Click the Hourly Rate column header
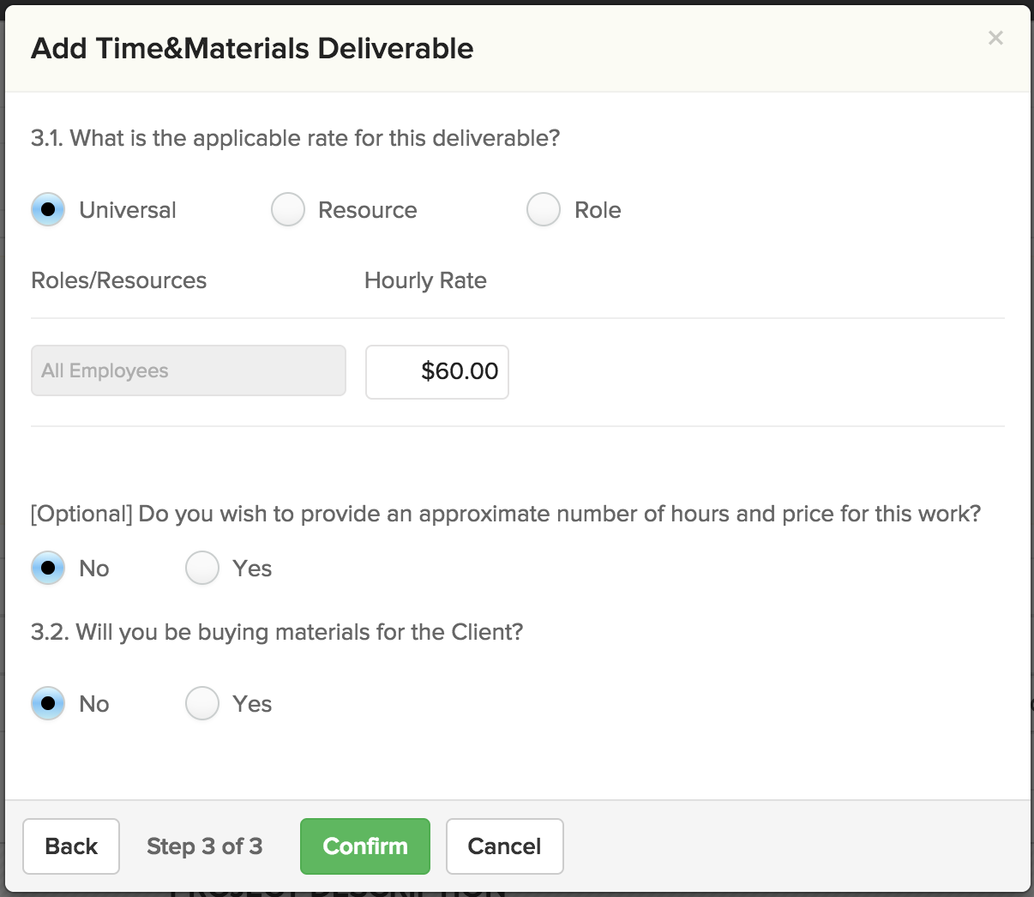Screen dimensions: 1034x897 tap(425, 280)
